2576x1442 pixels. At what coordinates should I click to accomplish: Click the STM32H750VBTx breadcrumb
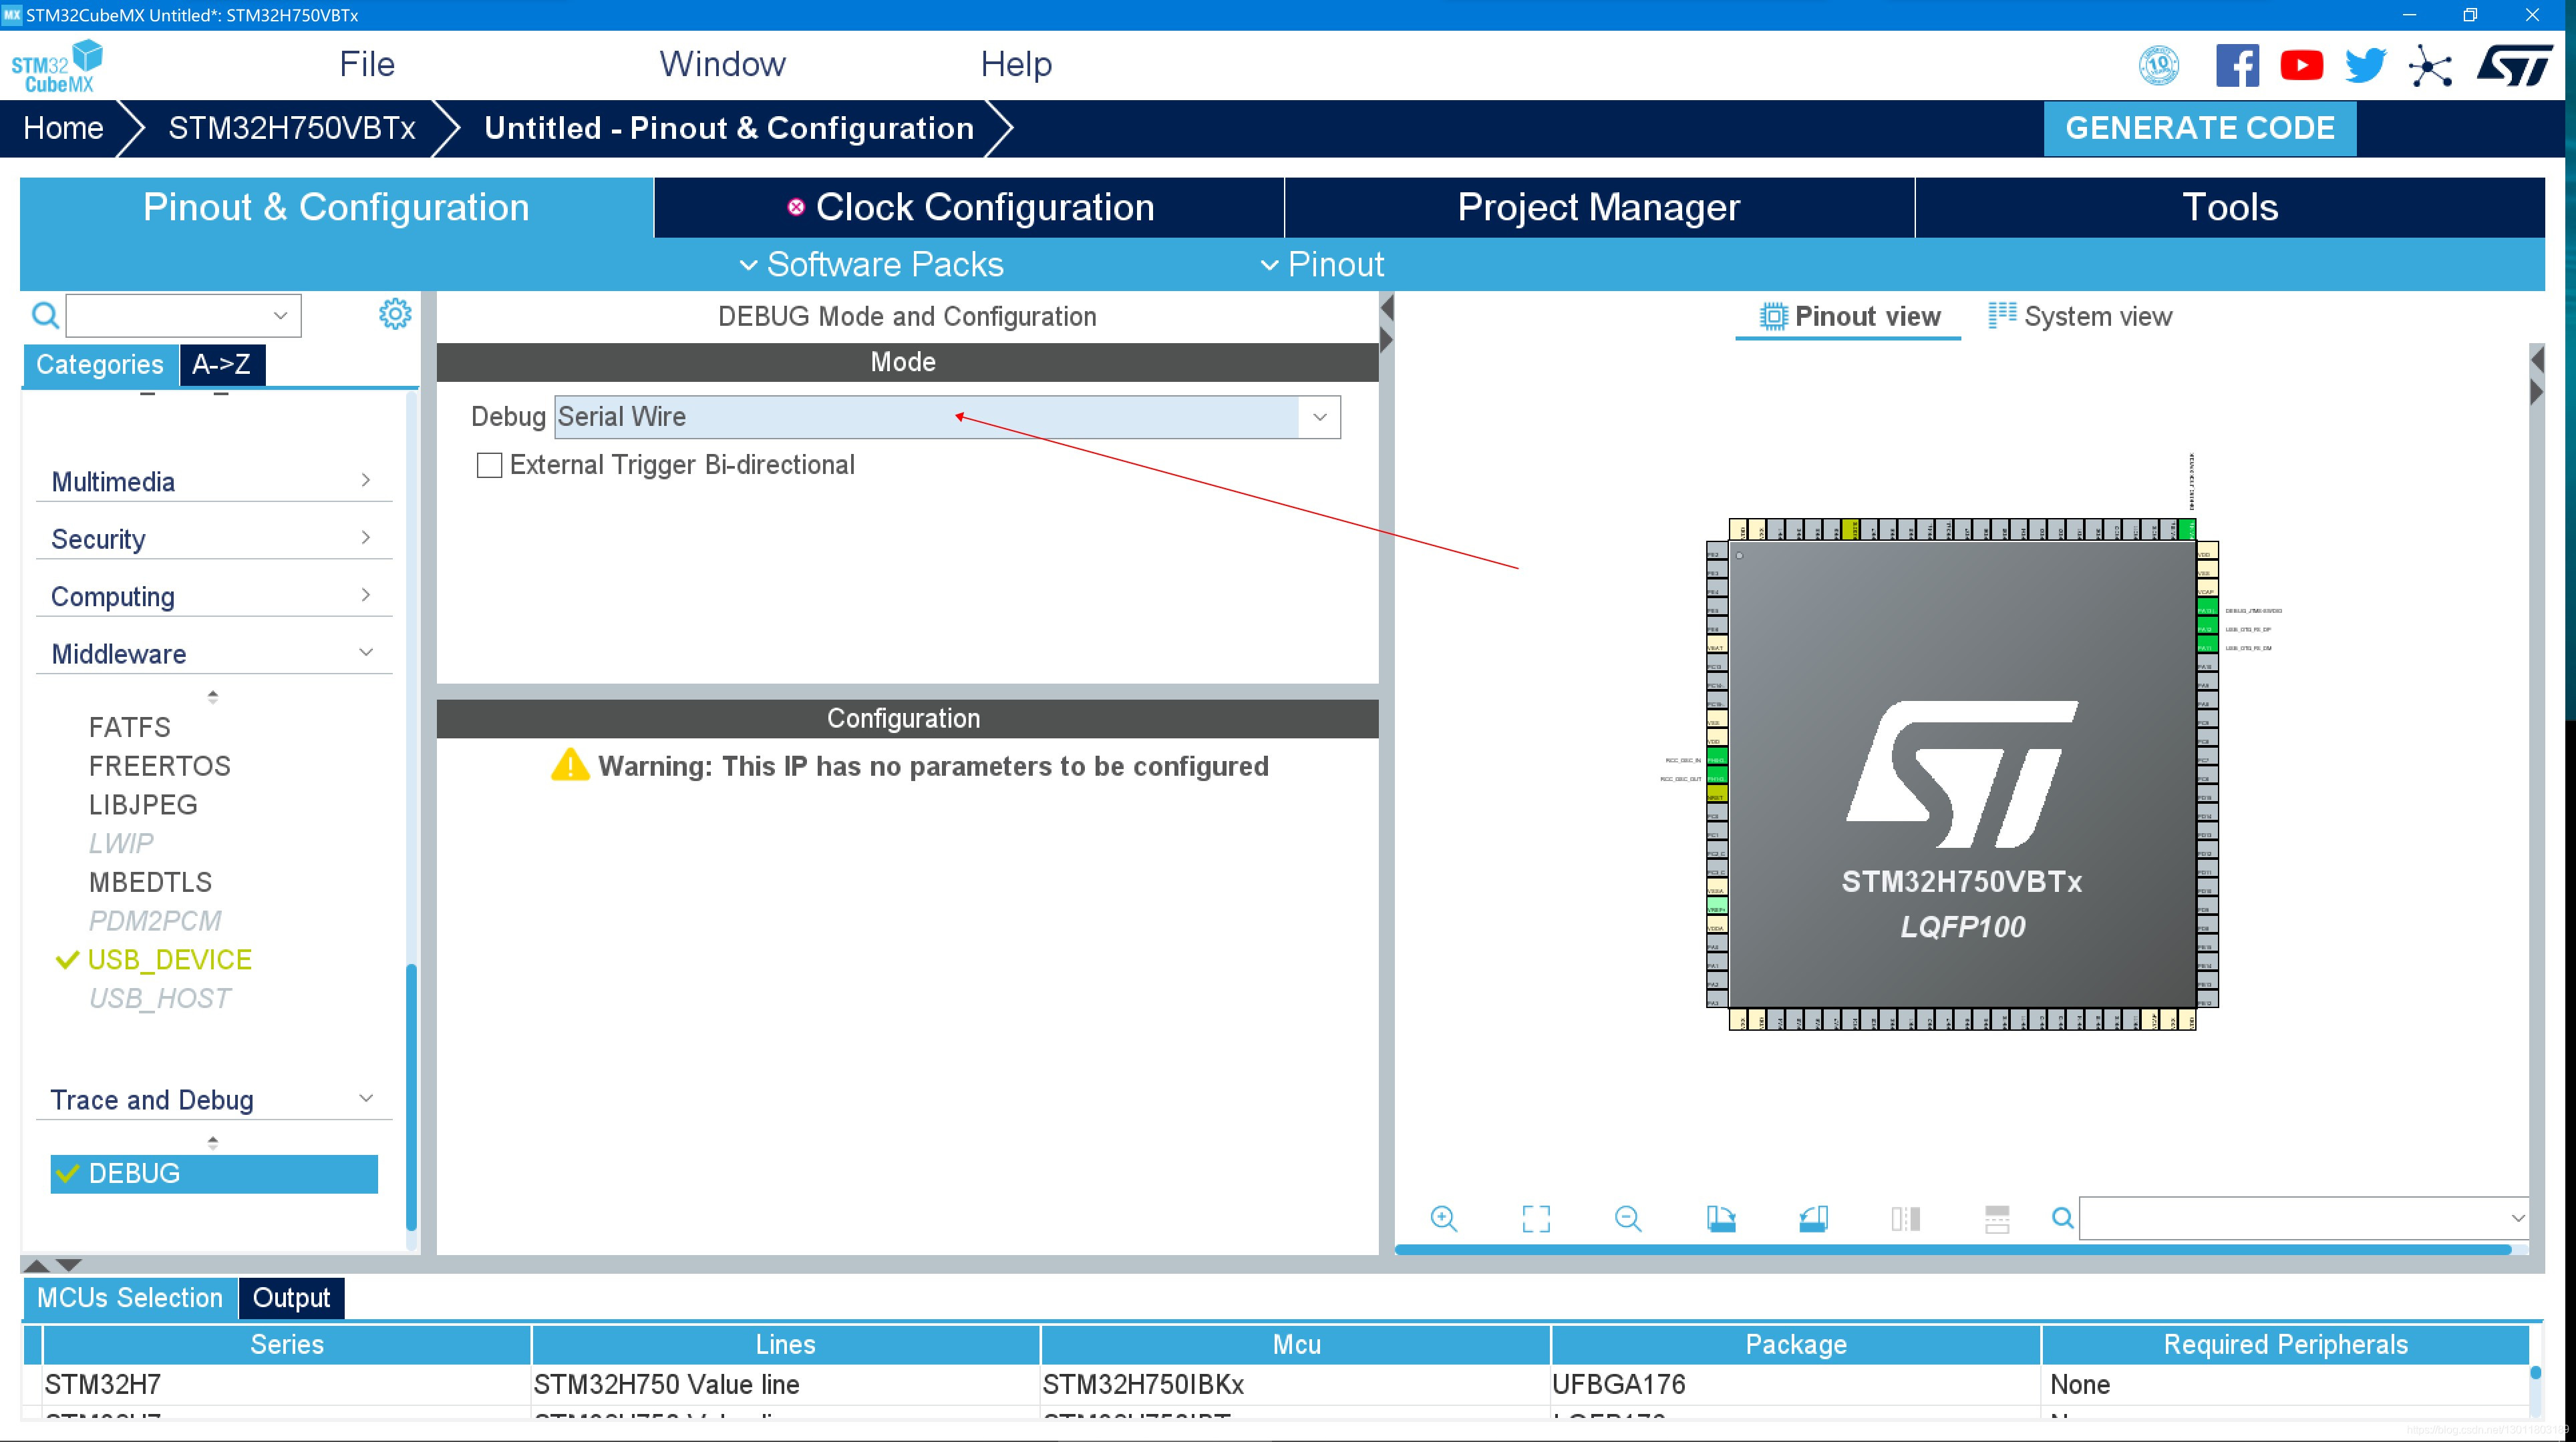292,128
